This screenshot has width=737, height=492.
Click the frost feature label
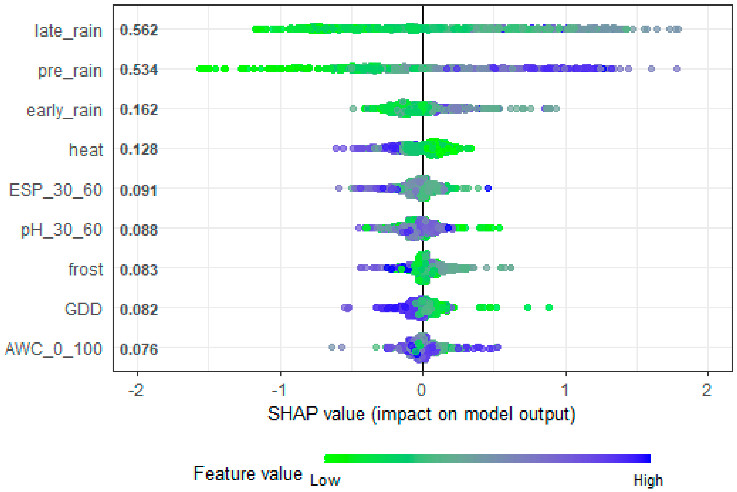pyautogui.click(x=85, y=269)
